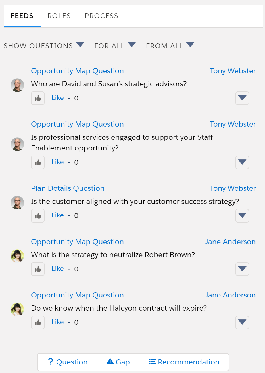This screenshot has width=265, height=373.
Task: Click thumbs-up icon on customer success strategy question
Action: coord(38,216)
